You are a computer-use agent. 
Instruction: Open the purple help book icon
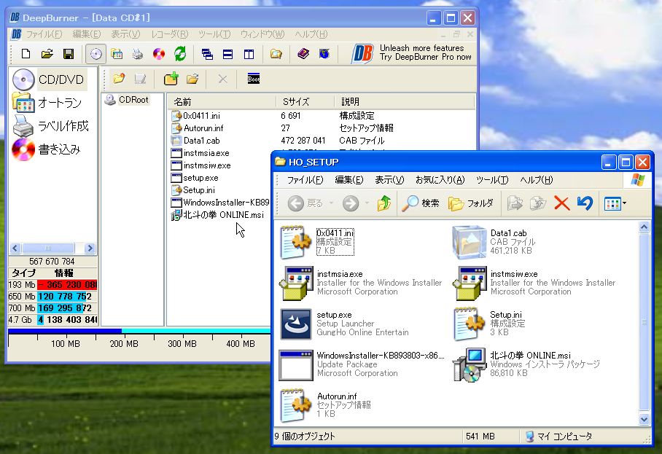pyautogui.click(x=303, y=54)
